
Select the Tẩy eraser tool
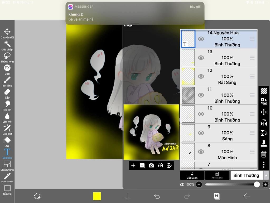pos(7,94)
